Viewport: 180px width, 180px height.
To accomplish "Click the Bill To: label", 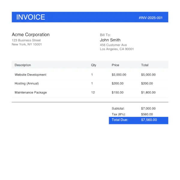I will tap(105, 35).
